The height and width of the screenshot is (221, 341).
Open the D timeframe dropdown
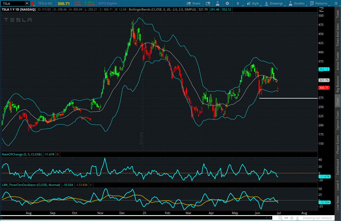[238, 3]
